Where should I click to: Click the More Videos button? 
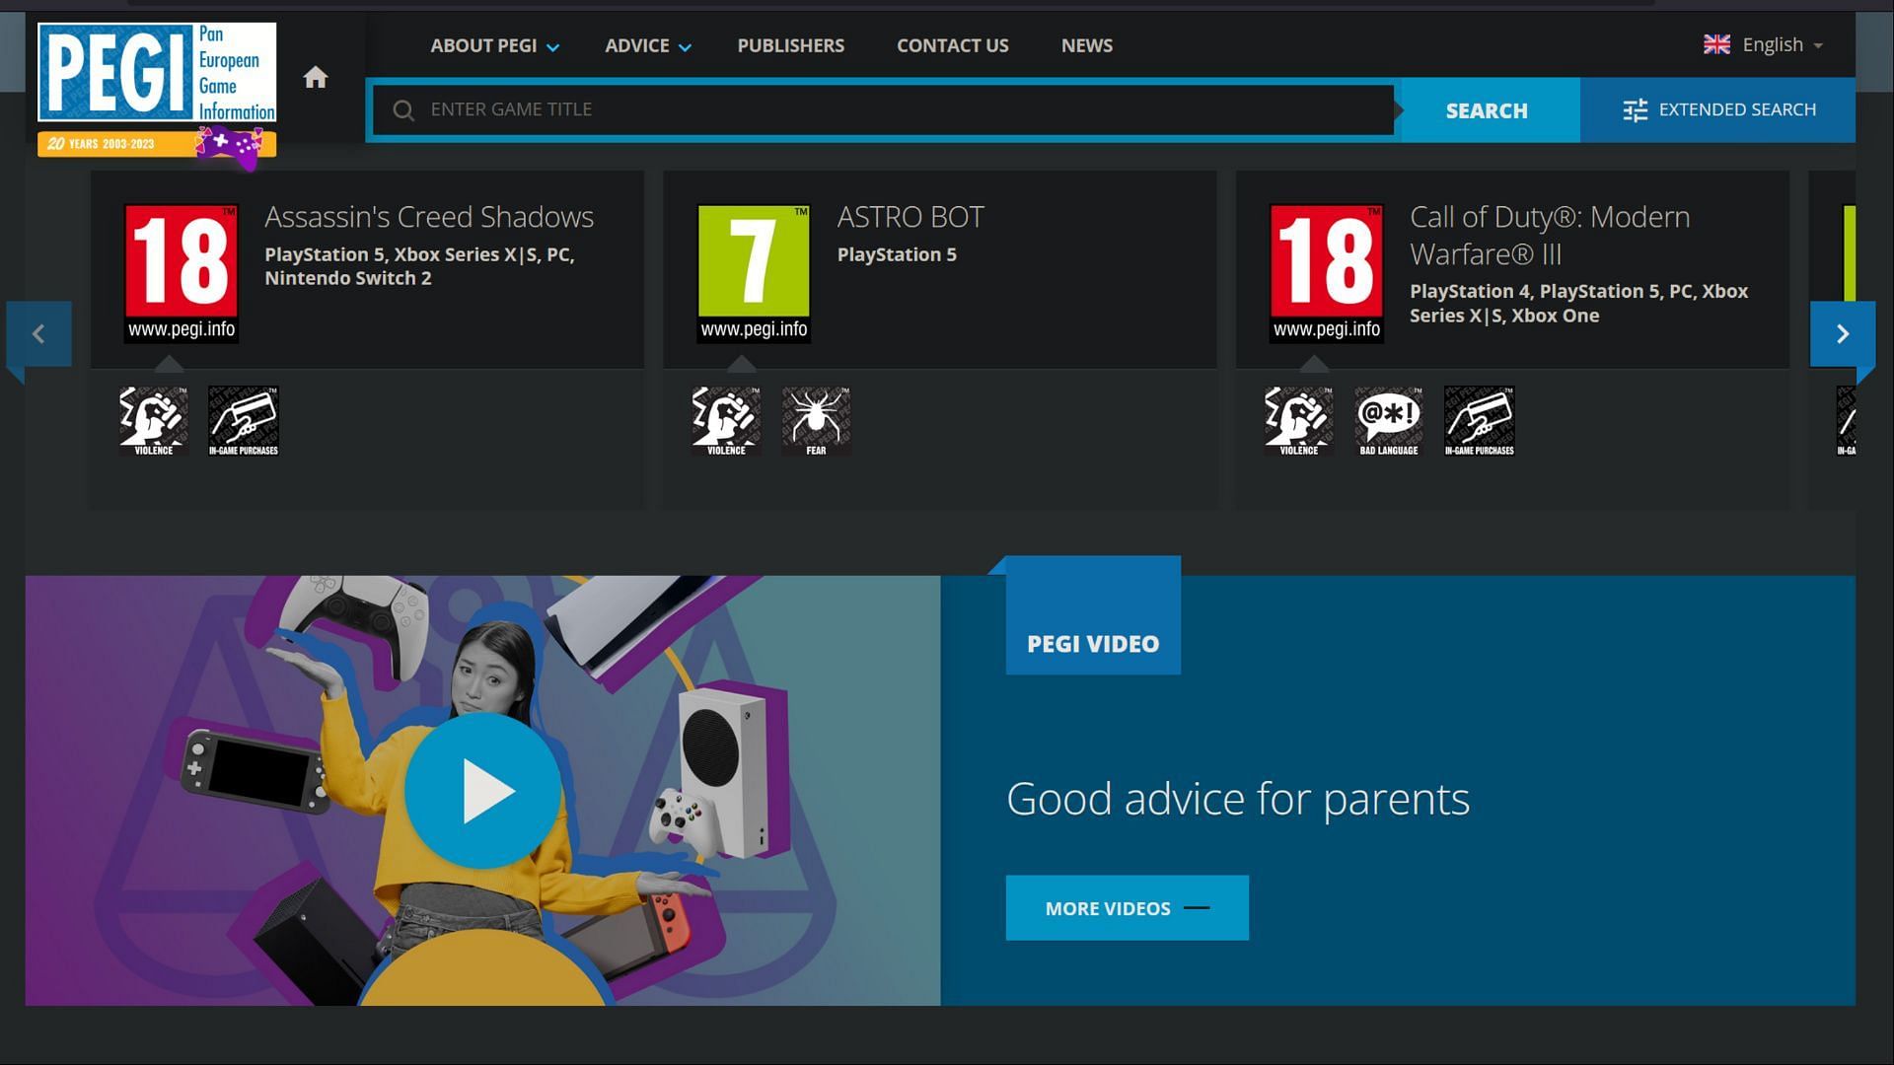click(1127, 908)
